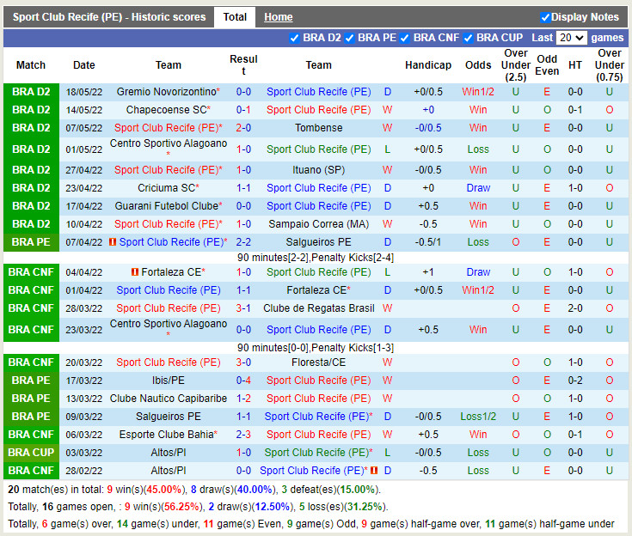Screen dimensions: 632x536
Task: Click red card icon in 07/04/22 Salgueiros row
Action: click(x=113, y=242)
